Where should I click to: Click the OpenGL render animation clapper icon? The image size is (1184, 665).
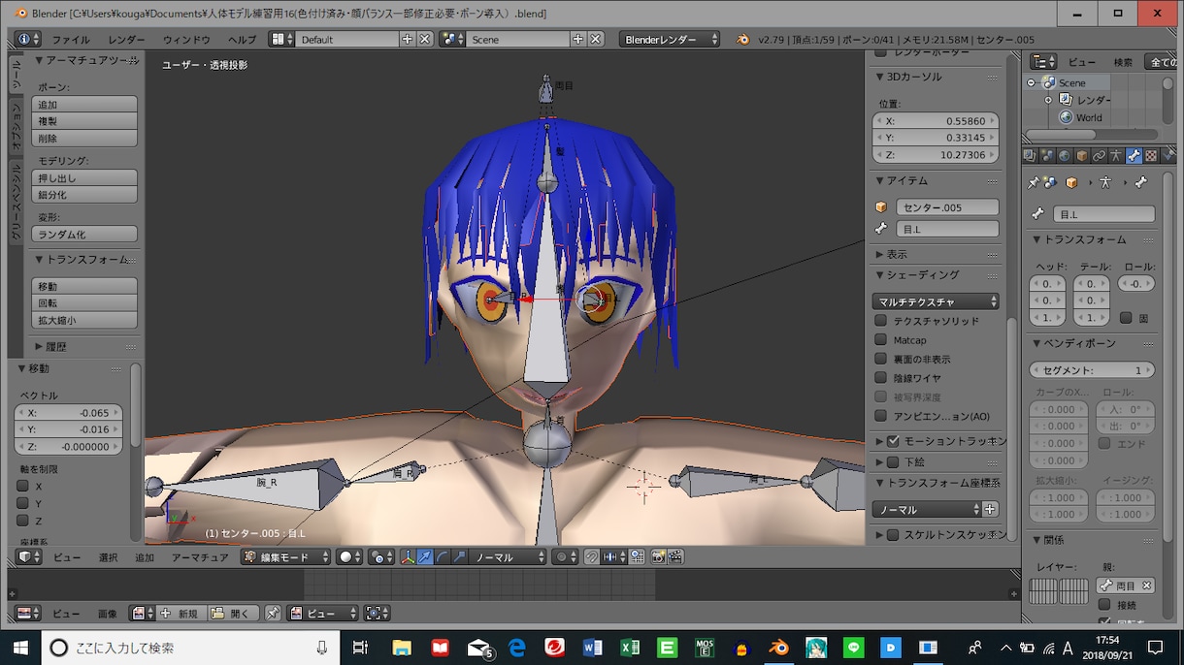[675, 556]
